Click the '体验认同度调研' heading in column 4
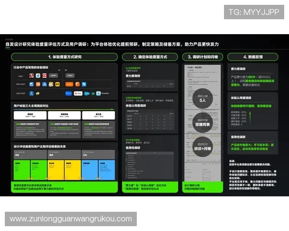 241,98
